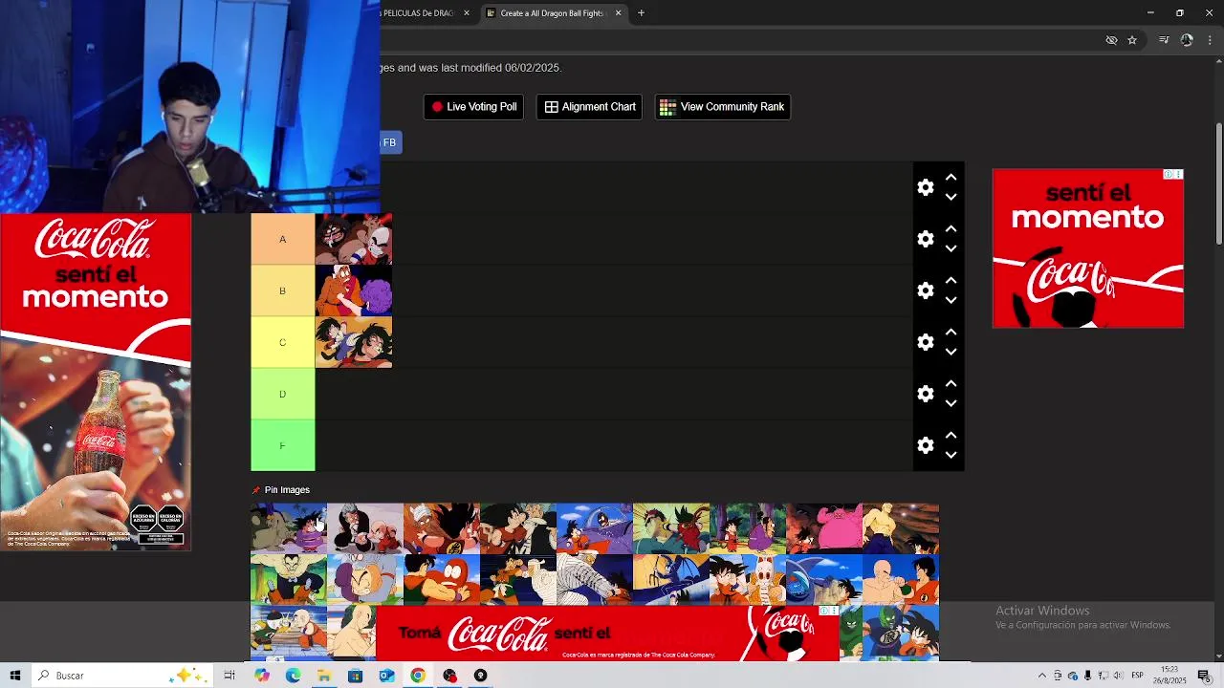Click the right 'sentí el momento' Coca-Cola ad

pos(1088,248)
